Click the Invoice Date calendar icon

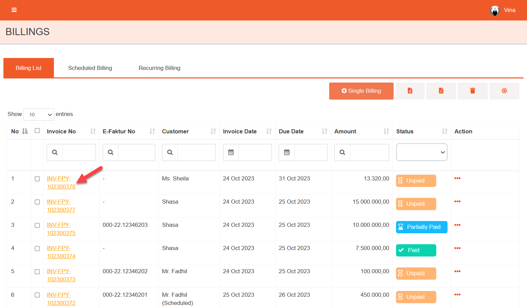coord(231,152)
